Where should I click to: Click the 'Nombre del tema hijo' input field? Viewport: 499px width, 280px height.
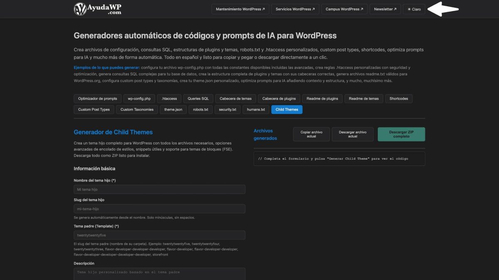(159, 189)
